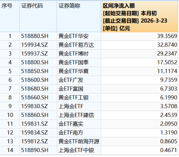Click the 518600.SH code cell
This screenshot has height=157, width=179.
(35, 80)
